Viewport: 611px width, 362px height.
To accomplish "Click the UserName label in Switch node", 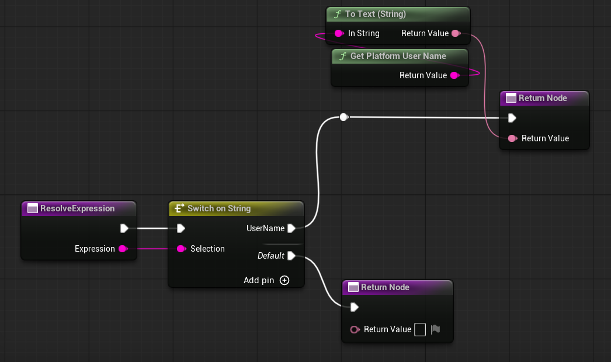I will point(265,228).
